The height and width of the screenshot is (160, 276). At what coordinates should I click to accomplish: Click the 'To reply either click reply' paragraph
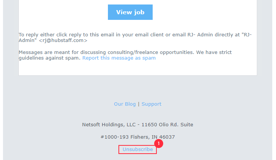(135, 37)
